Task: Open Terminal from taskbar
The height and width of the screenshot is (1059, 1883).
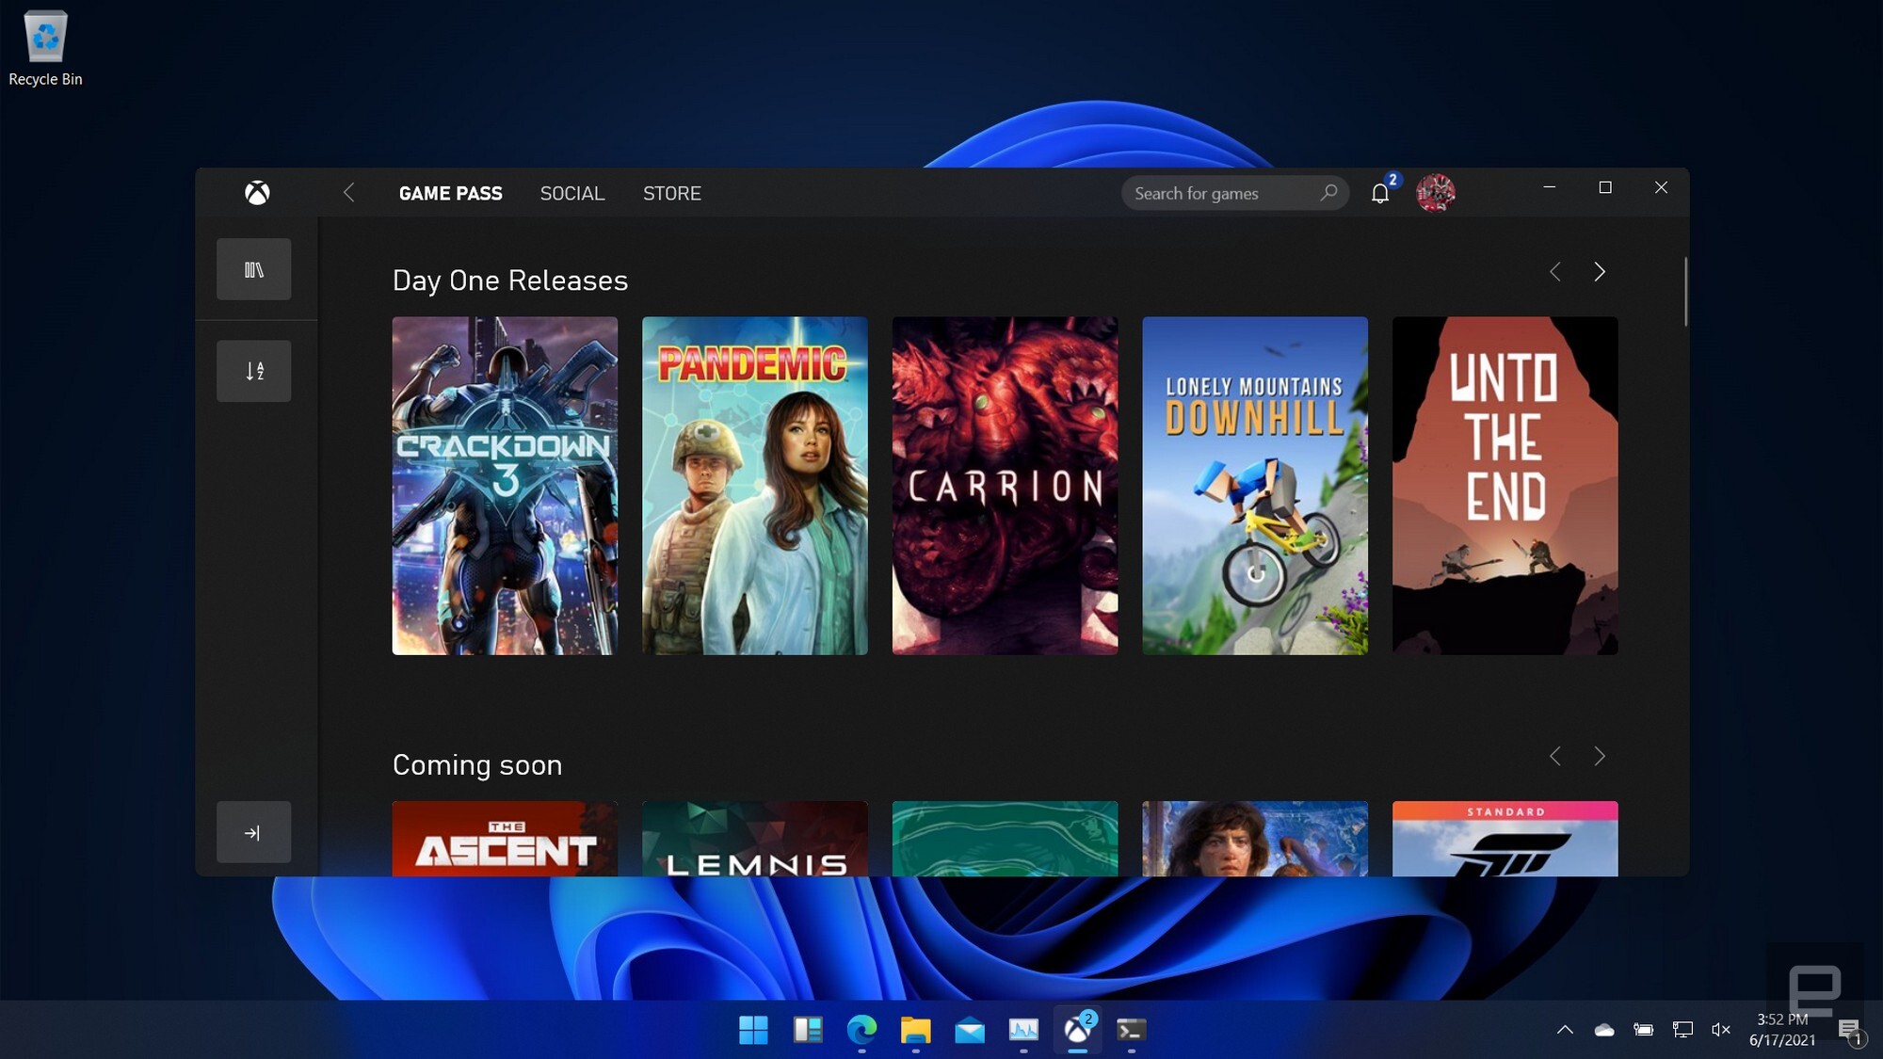Action: pos(1132,1030)
